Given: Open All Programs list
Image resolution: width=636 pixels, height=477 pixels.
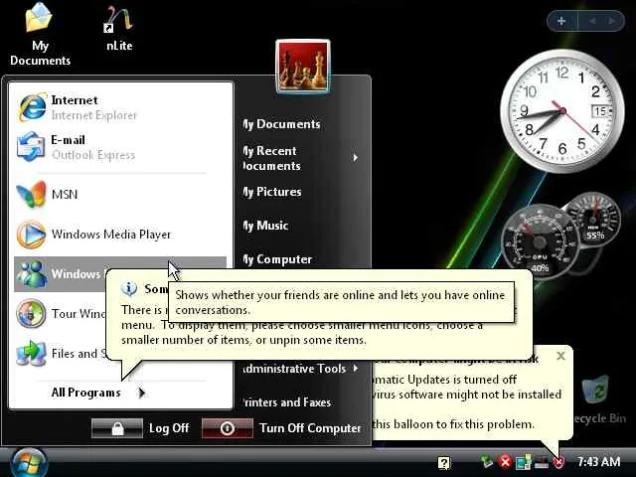Looking at the screenshot, I should point(86,393).
